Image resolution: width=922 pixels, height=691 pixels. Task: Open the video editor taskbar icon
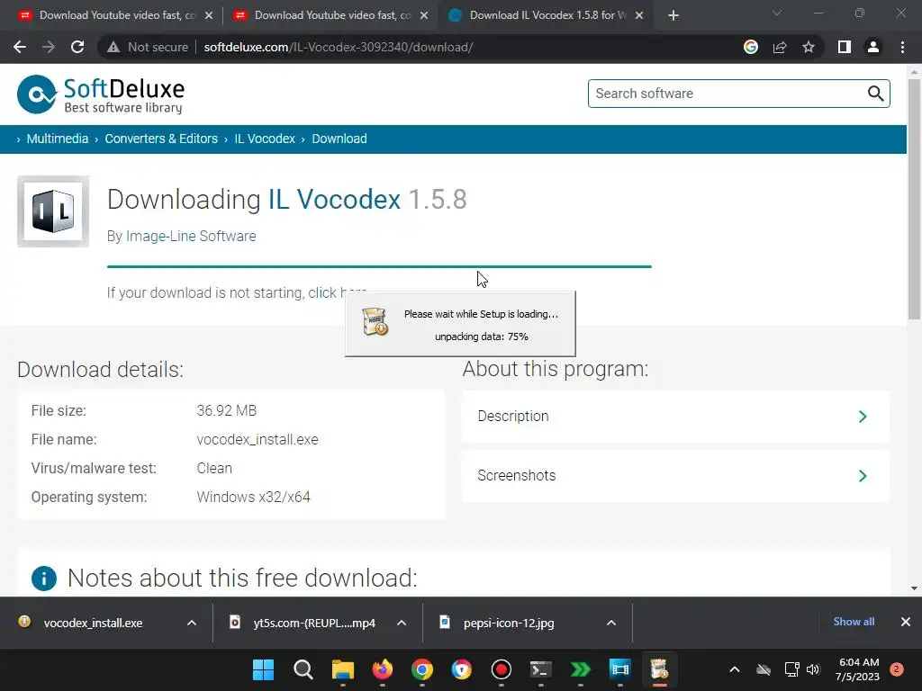[x=619, y=669]
